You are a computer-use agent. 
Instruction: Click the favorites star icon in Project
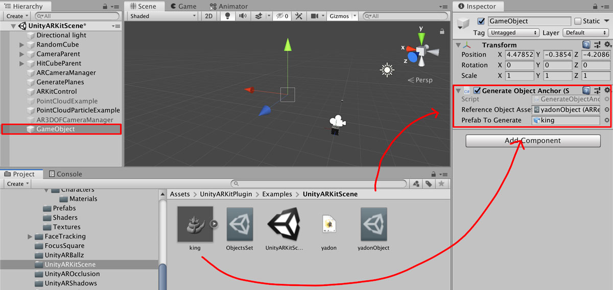point(441,183)
